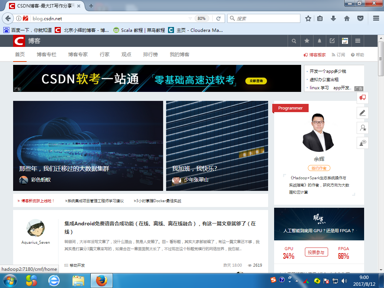The image size is (384, 288).
Task: Click the red truck icon in the floating sidebar
Action: coord(363,98)
